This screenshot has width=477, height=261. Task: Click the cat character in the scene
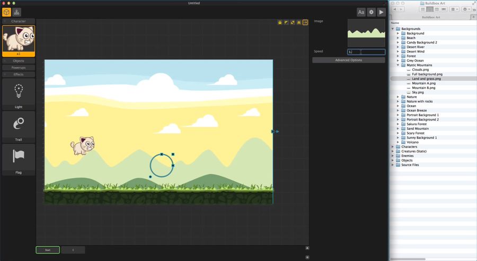[x=83, y=146]
